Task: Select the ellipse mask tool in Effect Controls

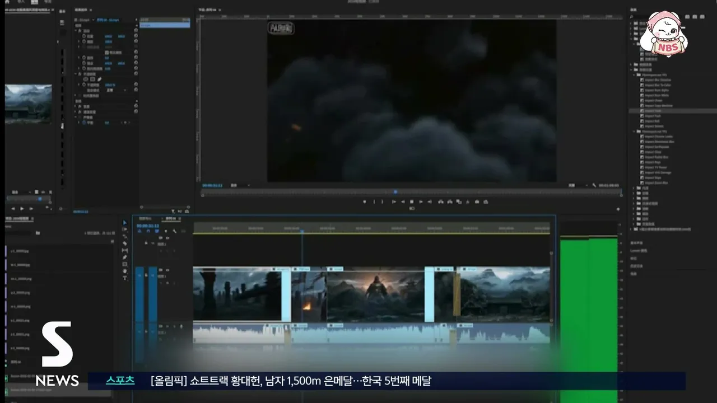Action: [x=86, y=79]
